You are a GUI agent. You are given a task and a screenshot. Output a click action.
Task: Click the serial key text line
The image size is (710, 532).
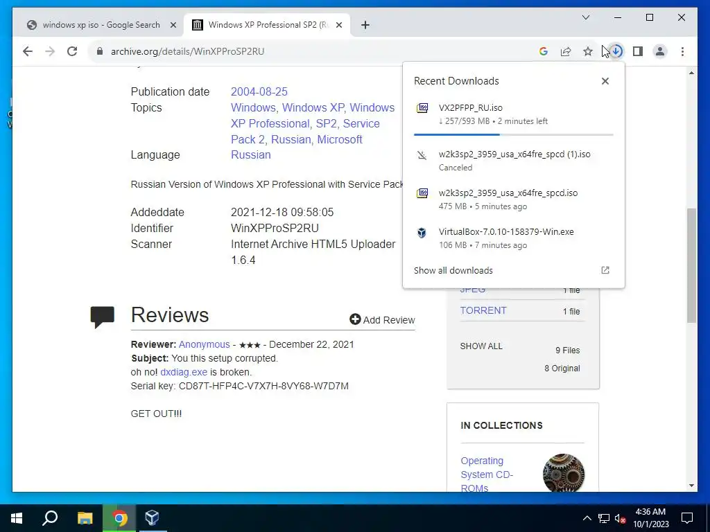[239, 386]
